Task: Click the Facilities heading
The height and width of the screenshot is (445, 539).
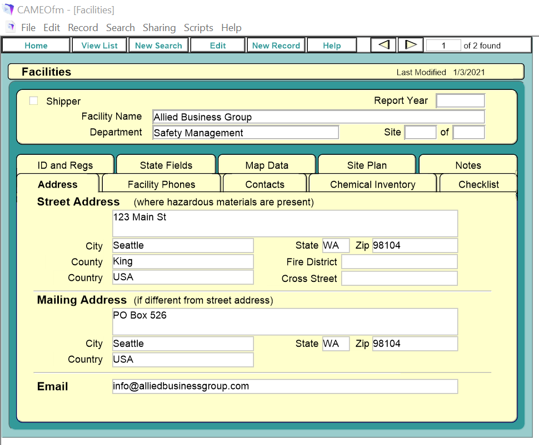Action: click(x=47, y=72)
